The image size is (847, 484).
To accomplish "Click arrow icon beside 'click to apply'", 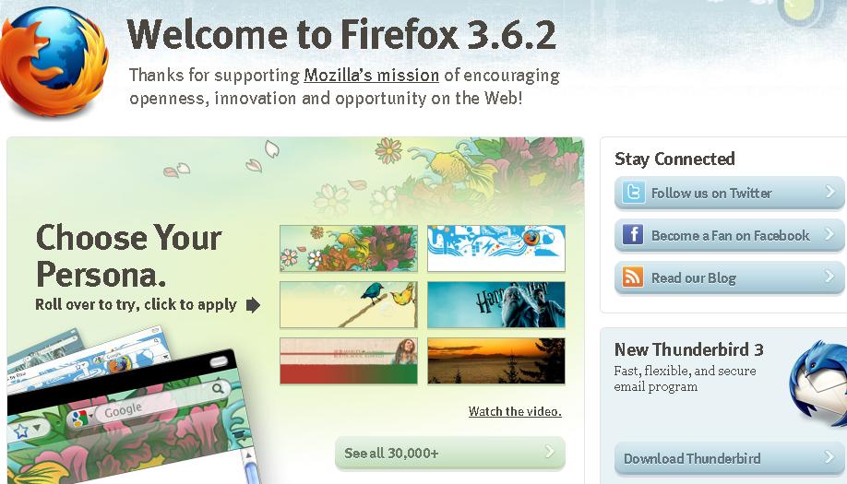I will tap(253, 305).
